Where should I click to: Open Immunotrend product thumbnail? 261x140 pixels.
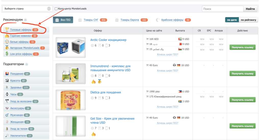click(71, 74)
